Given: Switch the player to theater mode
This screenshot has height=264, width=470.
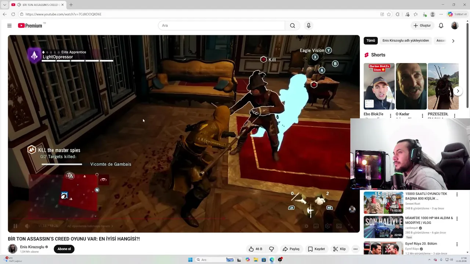Looking at the screenshot, I should point(339,226).
